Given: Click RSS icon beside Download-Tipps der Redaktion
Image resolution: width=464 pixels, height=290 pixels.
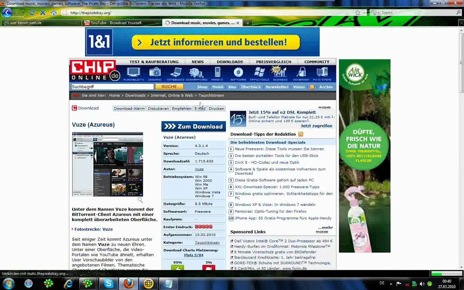Looking at the screenshot, I should [300, 134].
